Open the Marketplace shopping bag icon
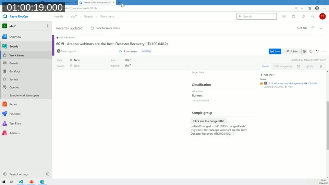 click(x=294, y=16)
